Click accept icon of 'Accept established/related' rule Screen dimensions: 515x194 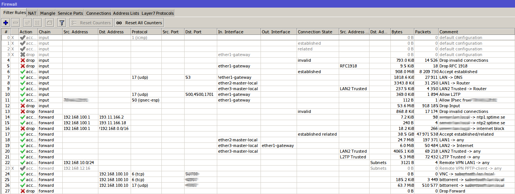tap(23, 134)
